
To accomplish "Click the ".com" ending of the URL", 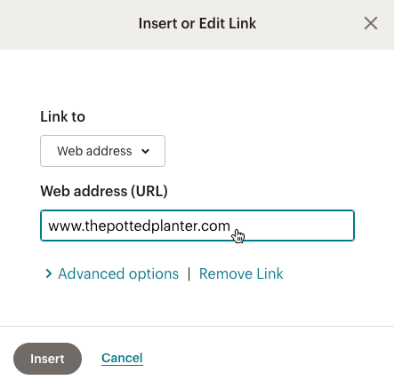I will pyautogui.click(x=213, y=226).
